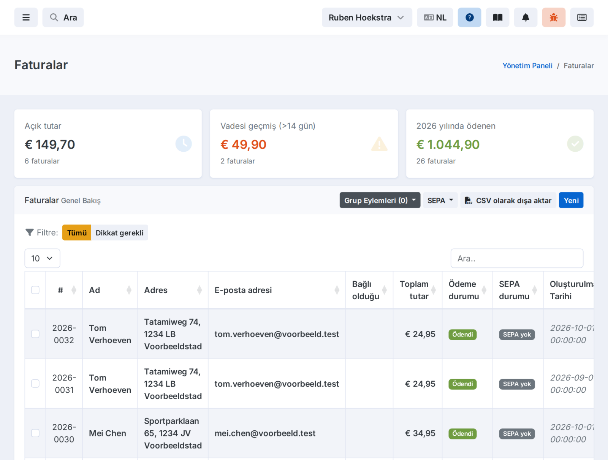Sort by the Ad column

click(x=110, y=290)
